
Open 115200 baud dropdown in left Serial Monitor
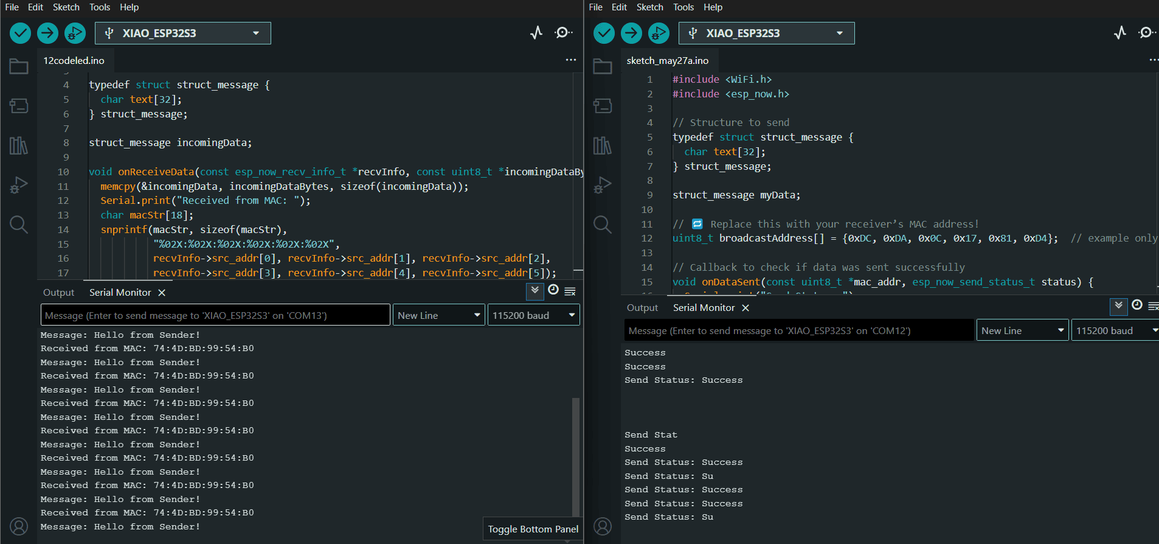tap(534, 315)
